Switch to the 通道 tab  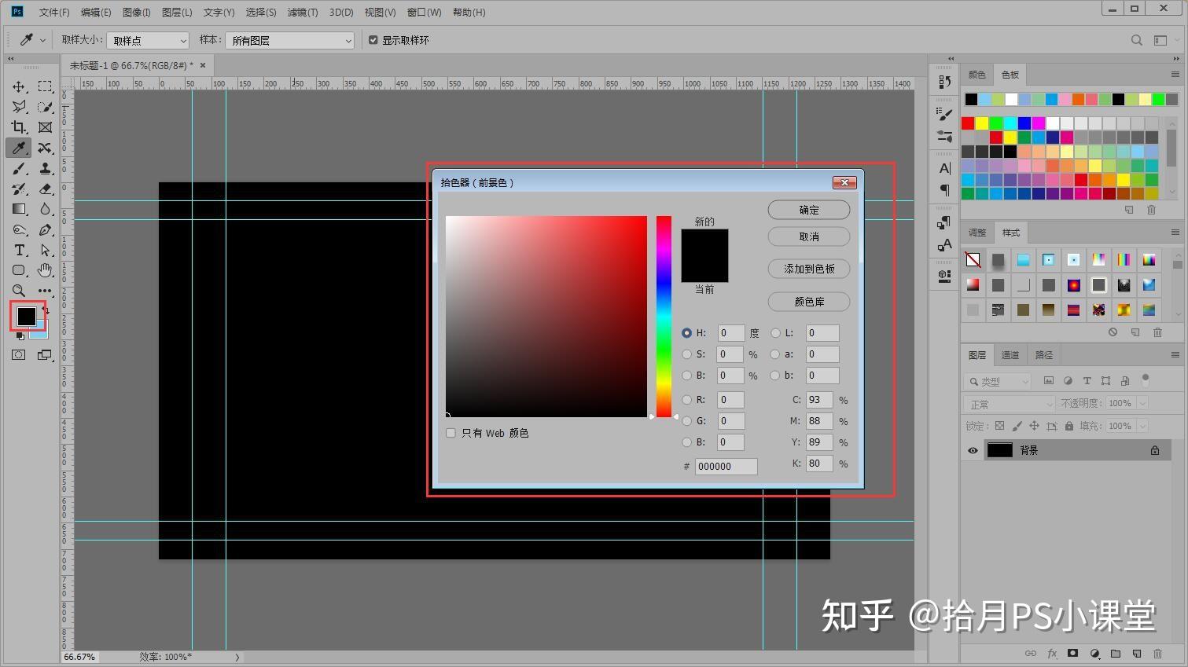(x=1010, y=354)
